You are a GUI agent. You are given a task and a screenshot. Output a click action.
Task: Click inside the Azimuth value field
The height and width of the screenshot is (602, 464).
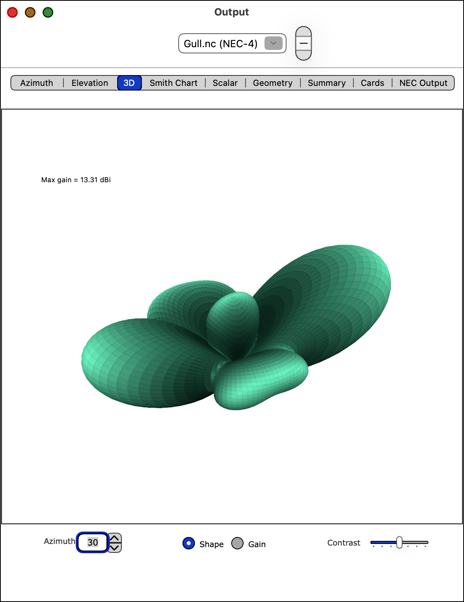tap(92, 542)
